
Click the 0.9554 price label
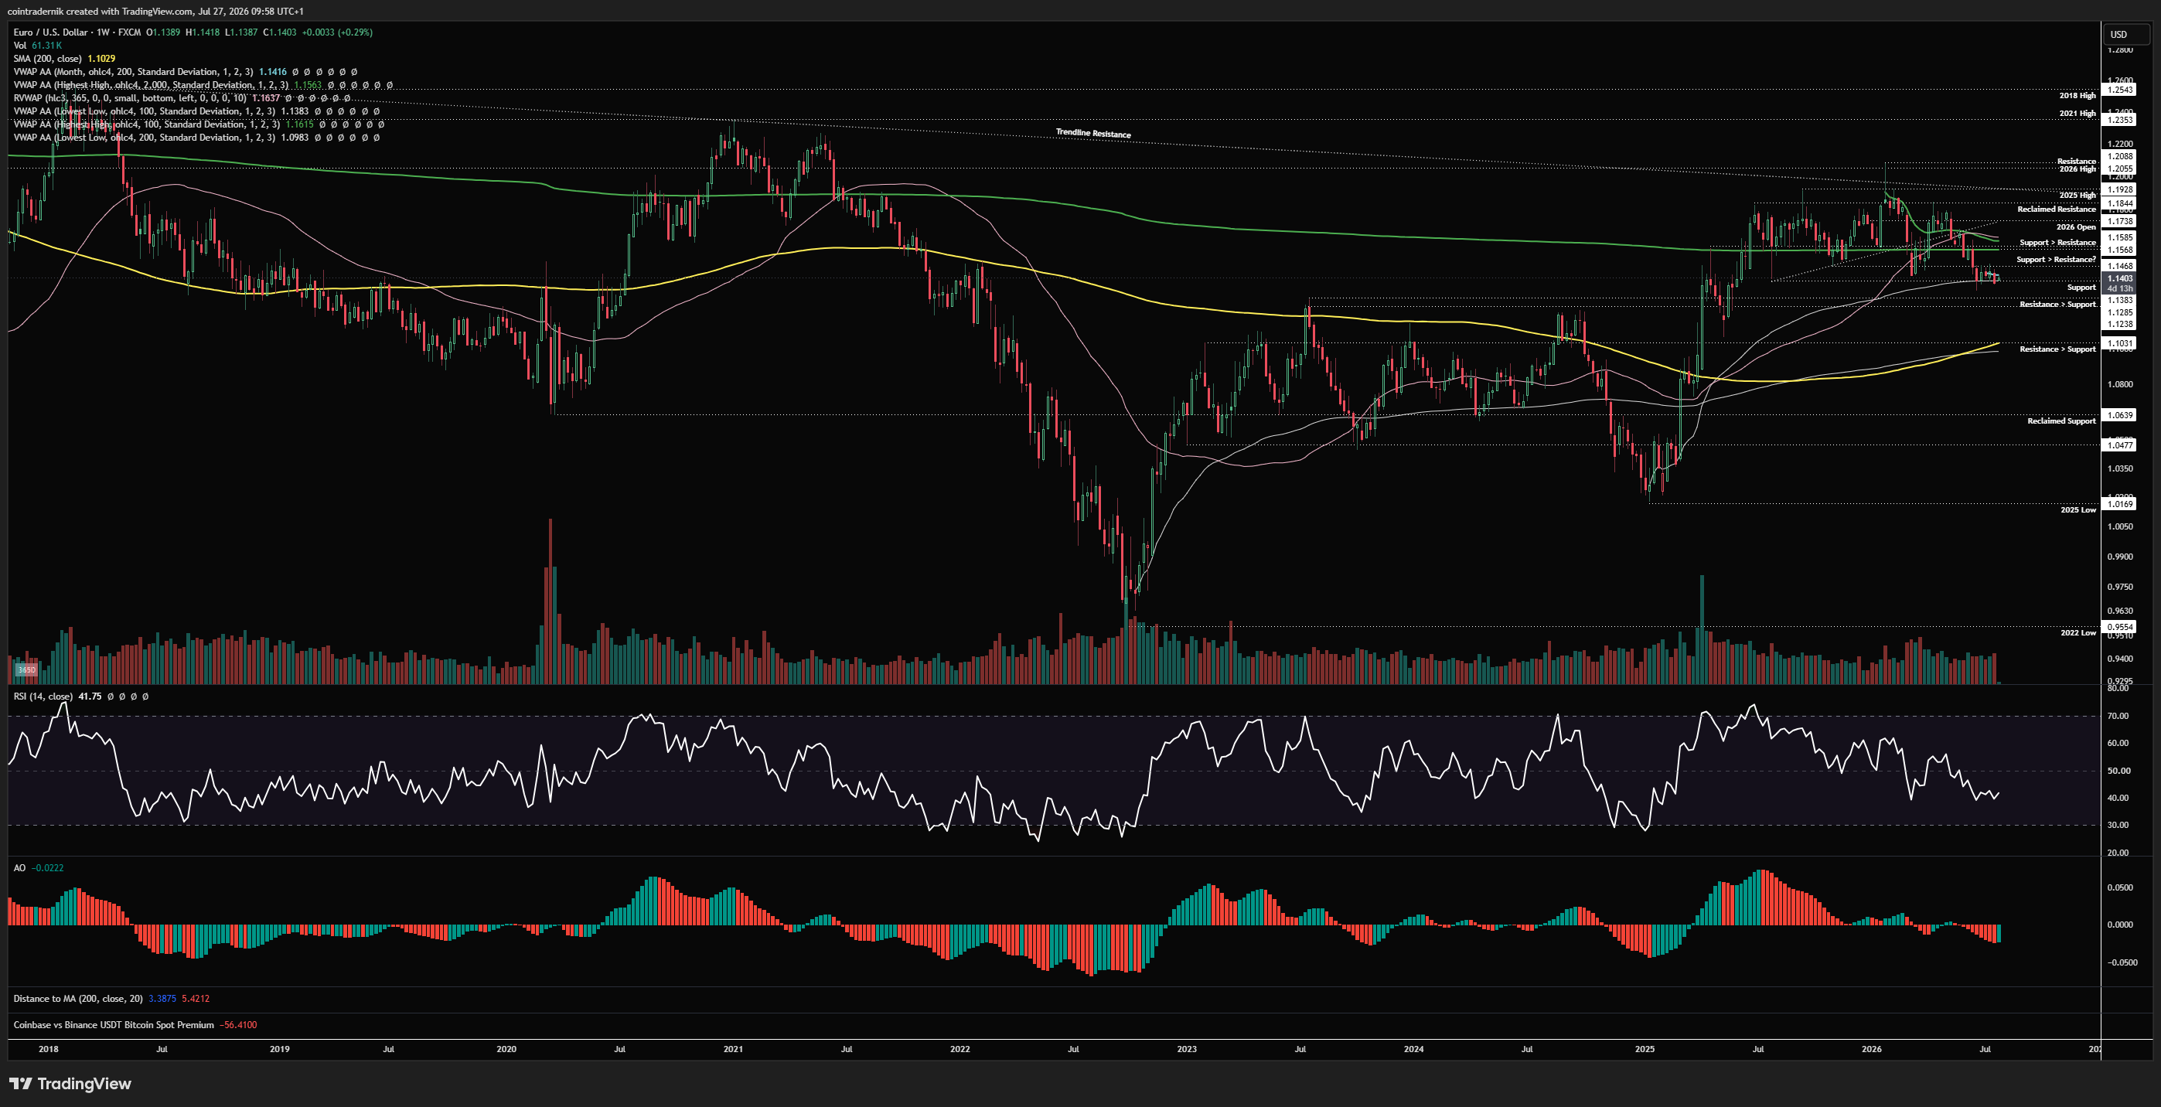click(2120, 627)
